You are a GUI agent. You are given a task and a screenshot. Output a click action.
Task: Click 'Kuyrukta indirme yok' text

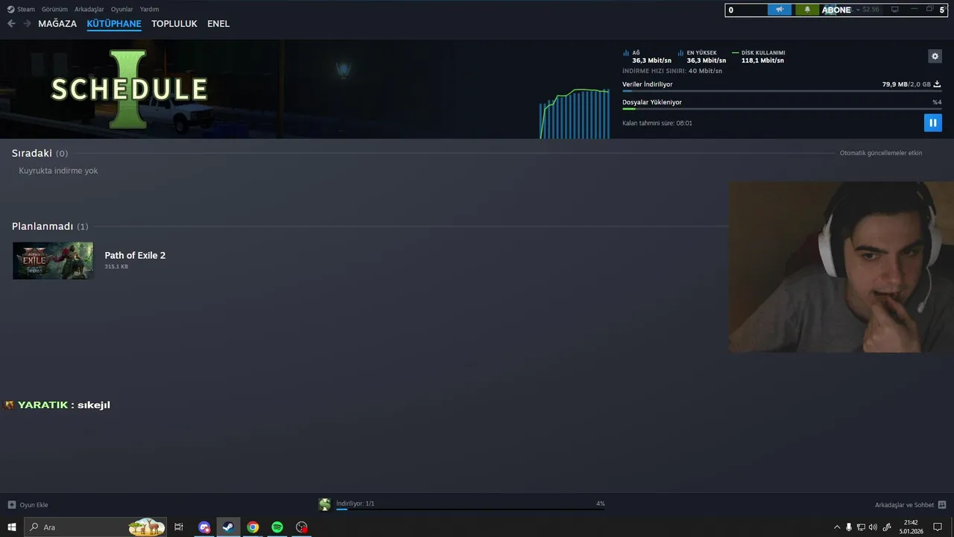click(x=58, y=171)
